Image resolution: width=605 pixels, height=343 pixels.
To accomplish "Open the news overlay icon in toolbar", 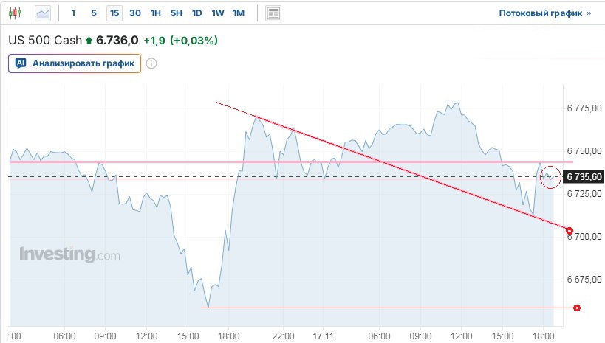I will [x=273, y=13].
